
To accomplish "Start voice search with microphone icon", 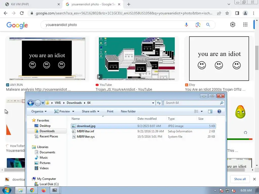I will click(x=186, y=25).
